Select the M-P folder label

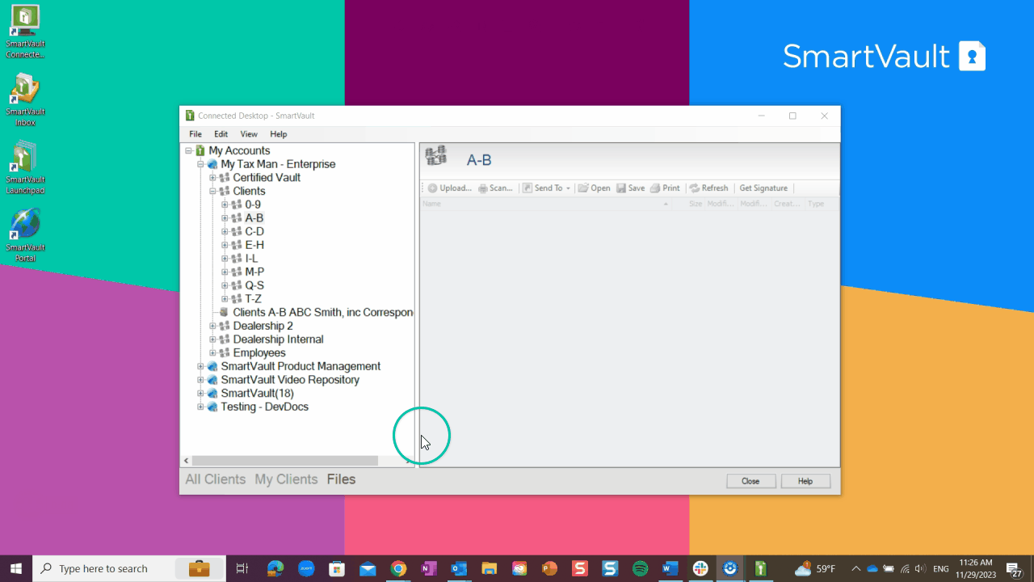click(x=254, y=272)
